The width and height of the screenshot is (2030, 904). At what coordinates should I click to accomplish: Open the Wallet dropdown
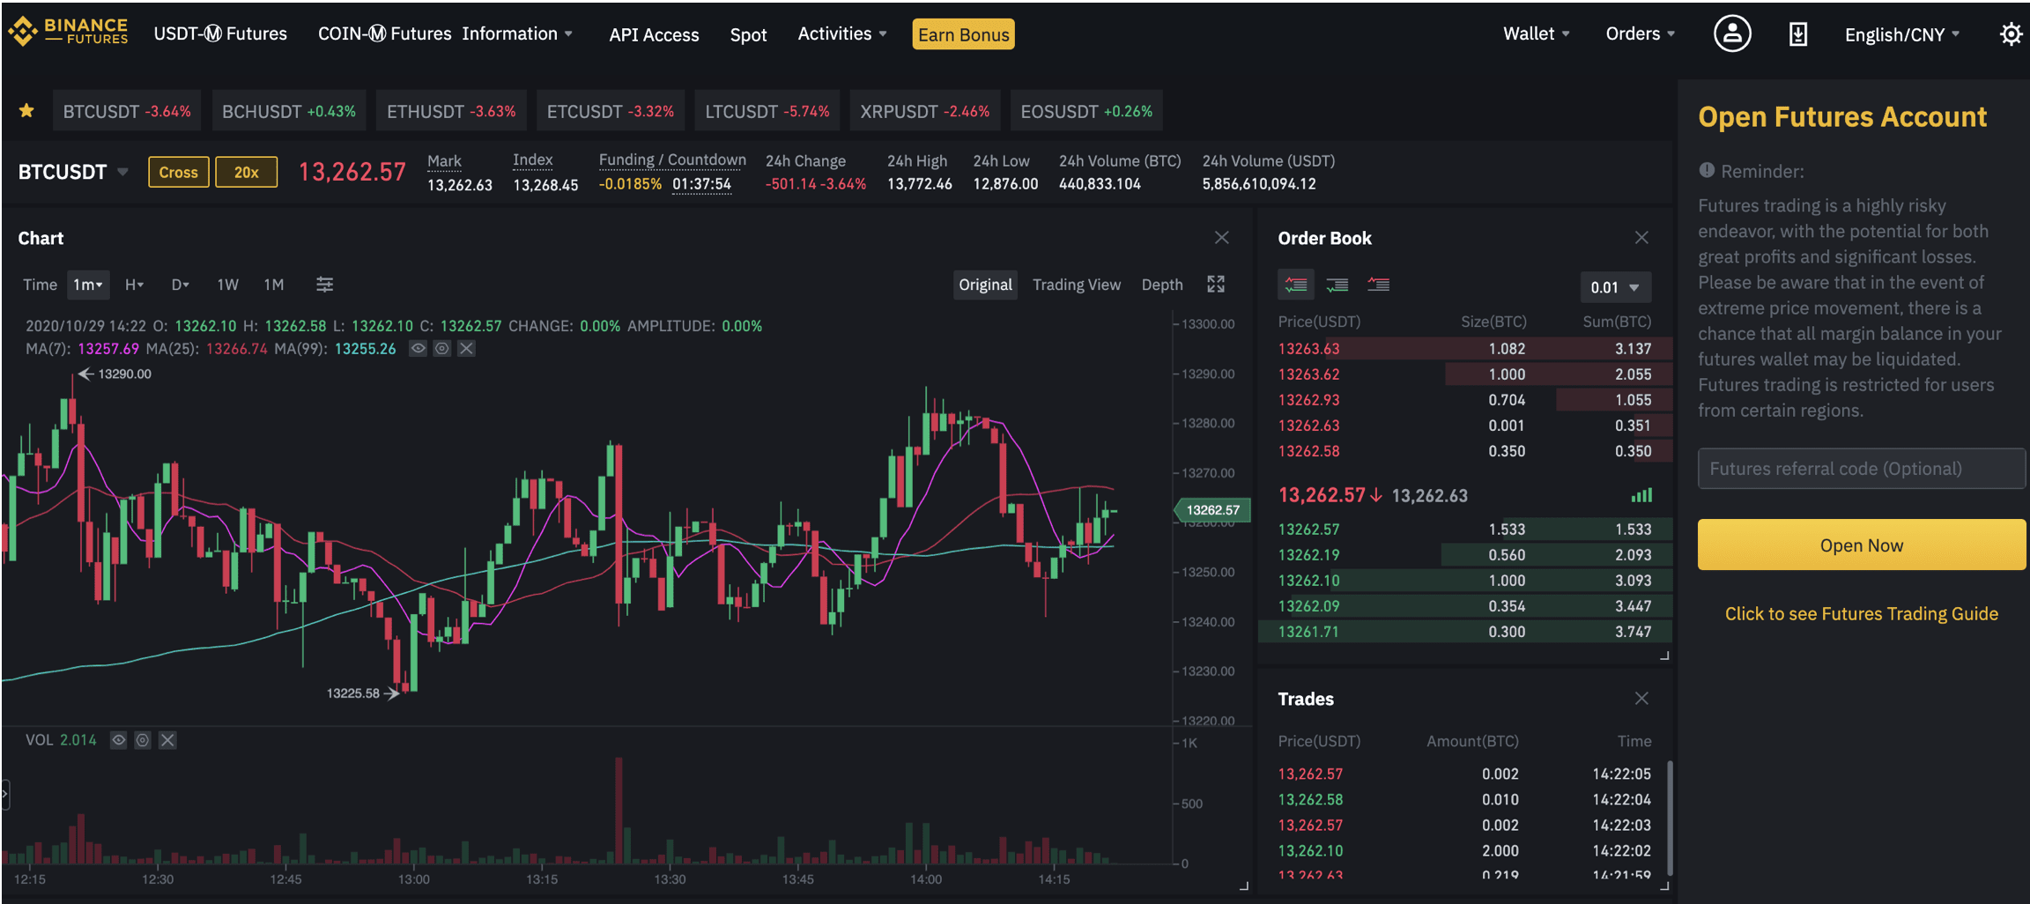tap(1536, 33)
